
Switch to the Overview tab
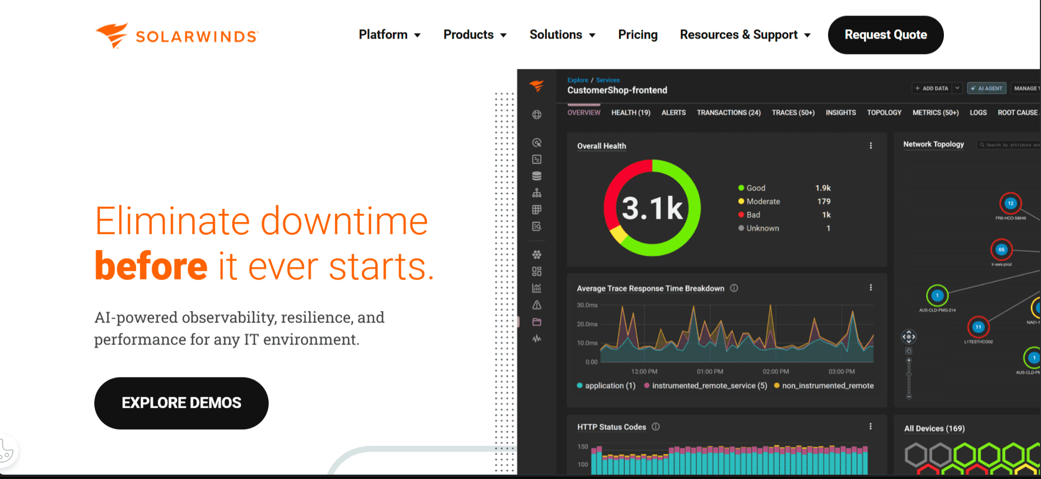tap(584, 112)
